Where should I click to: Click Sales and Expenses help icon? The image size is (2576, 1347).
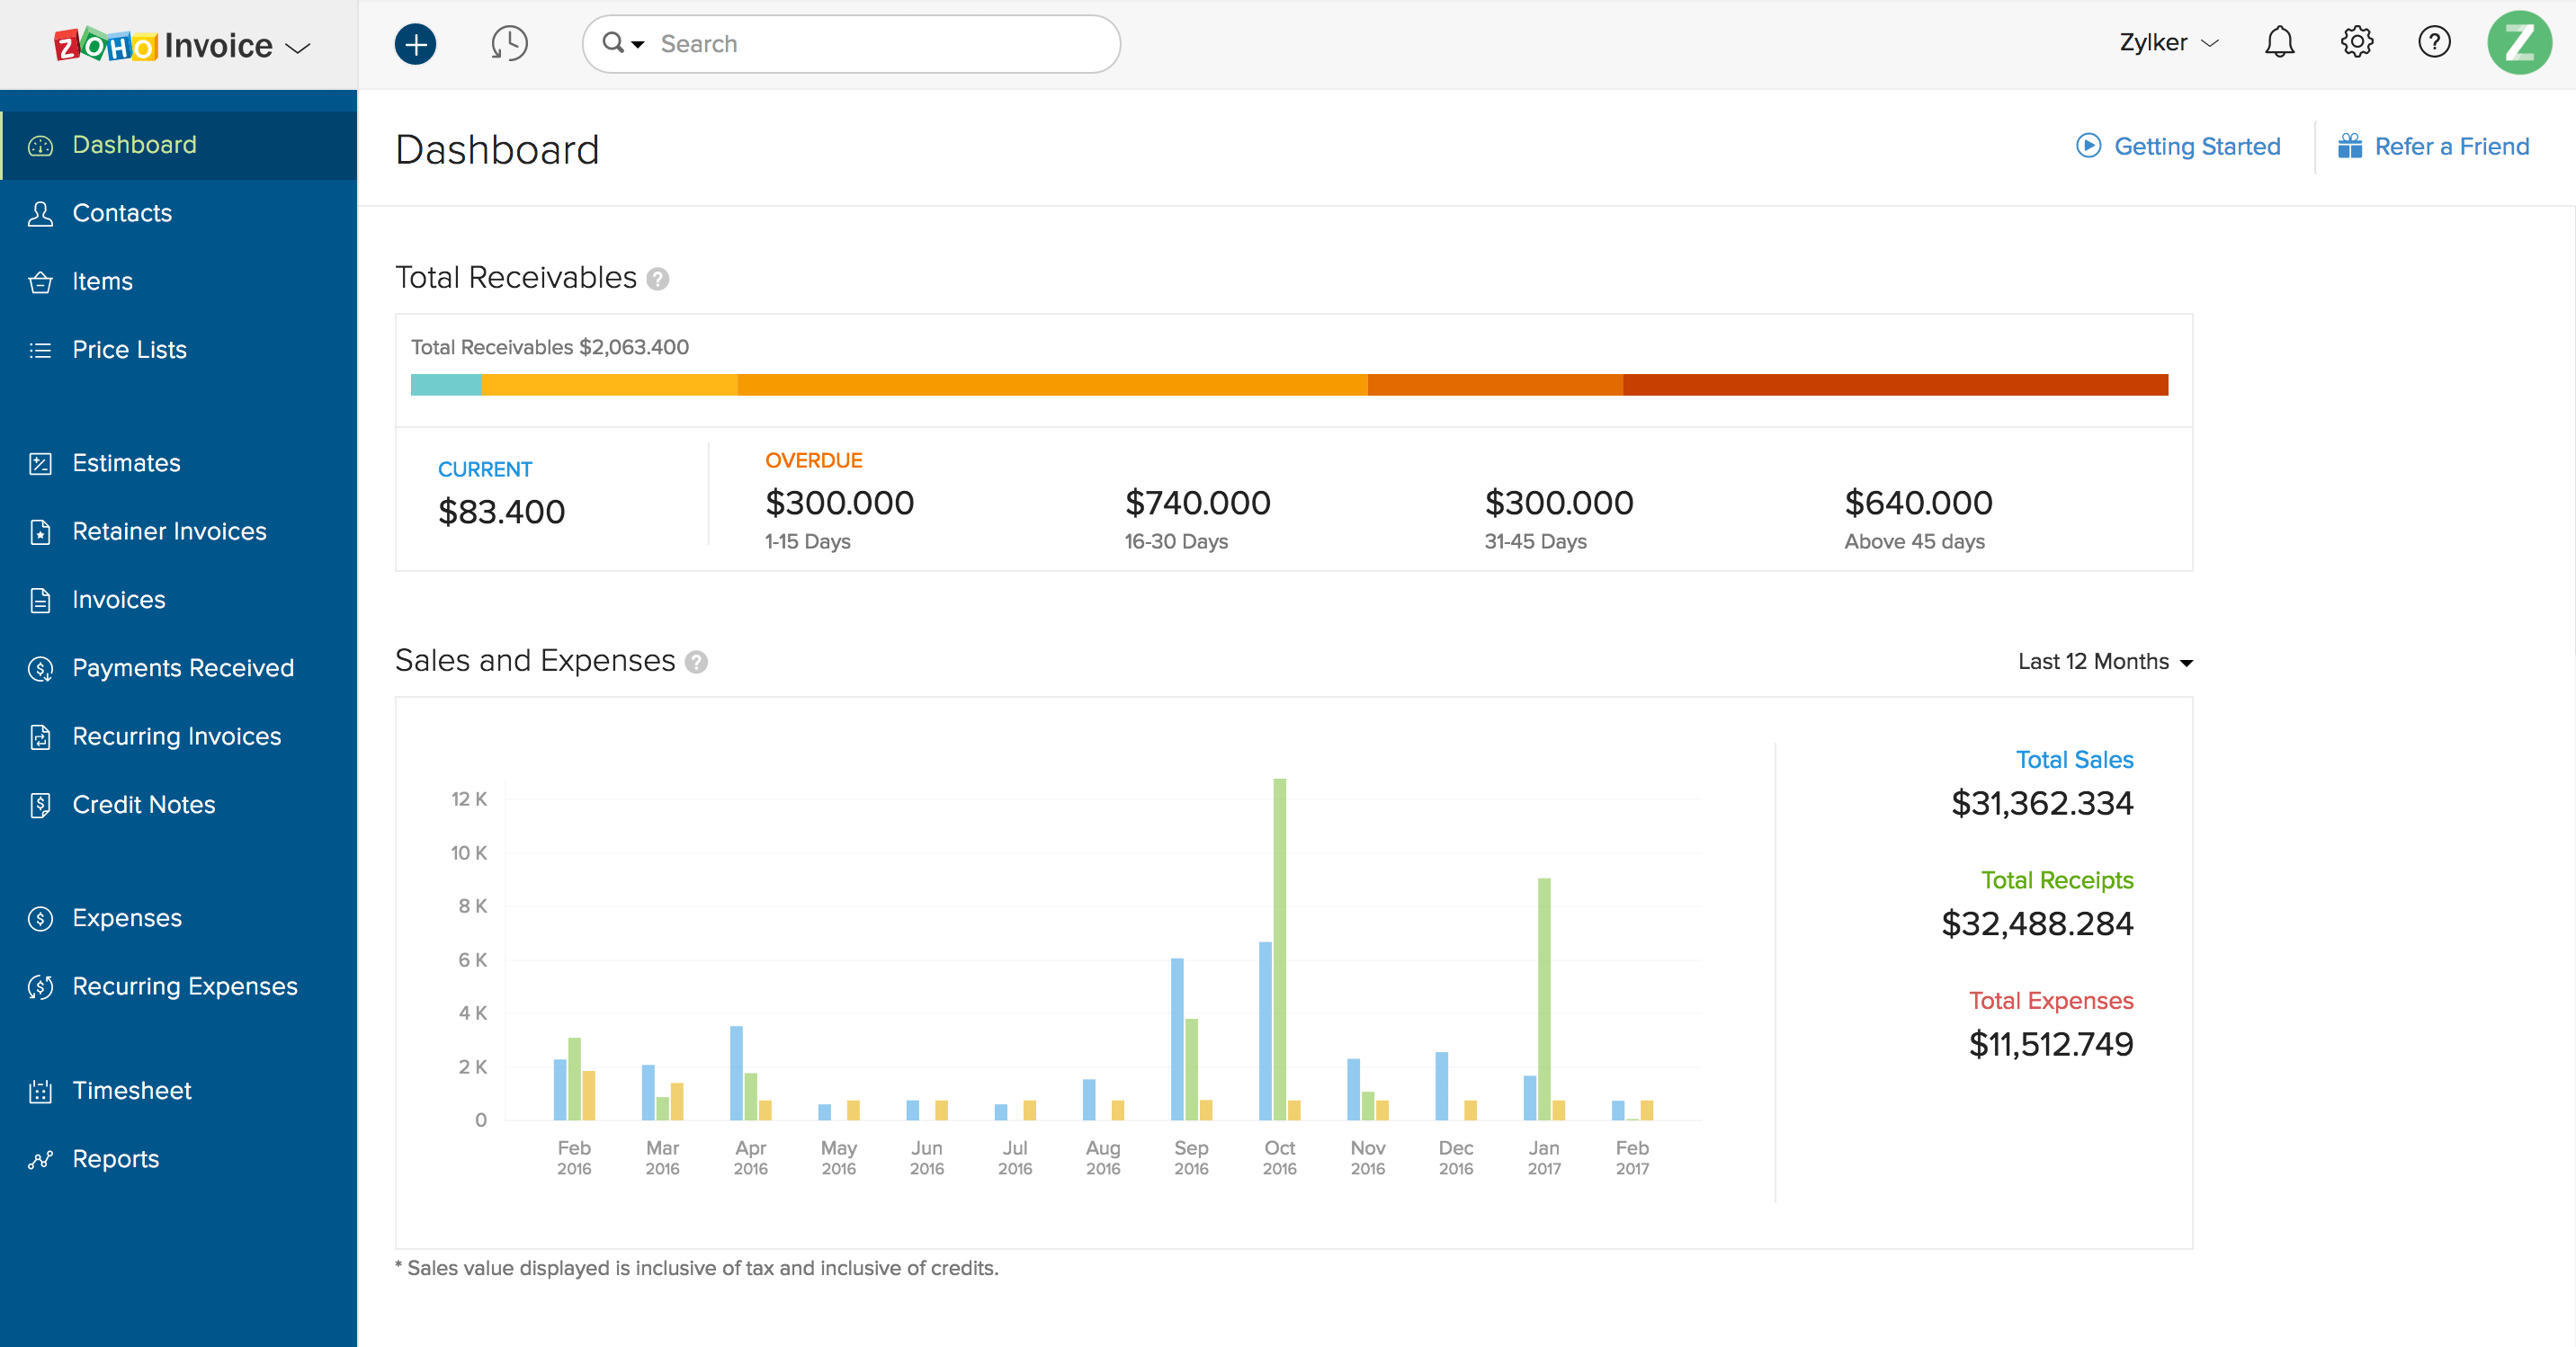[x=696, y=662]
